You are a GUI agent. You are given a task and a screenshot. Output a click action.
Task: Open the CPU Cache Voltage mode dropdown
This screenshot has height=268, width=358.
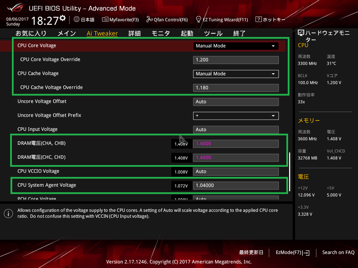[x=236, y=74]
